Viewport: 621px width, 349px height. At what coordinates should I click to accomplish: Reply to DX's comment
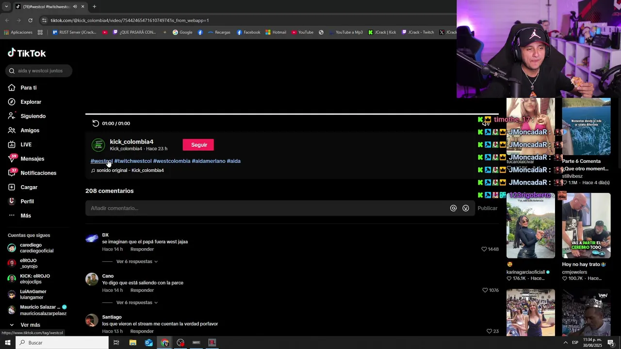click(x=142, y=249)
